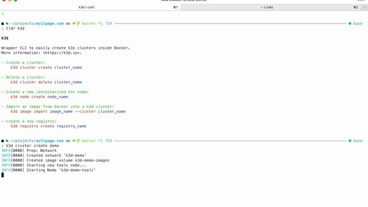Click 'k3d cluster delete cluster_name' example
The width and height of the screenshot is (368, 207).
point(46,82)
